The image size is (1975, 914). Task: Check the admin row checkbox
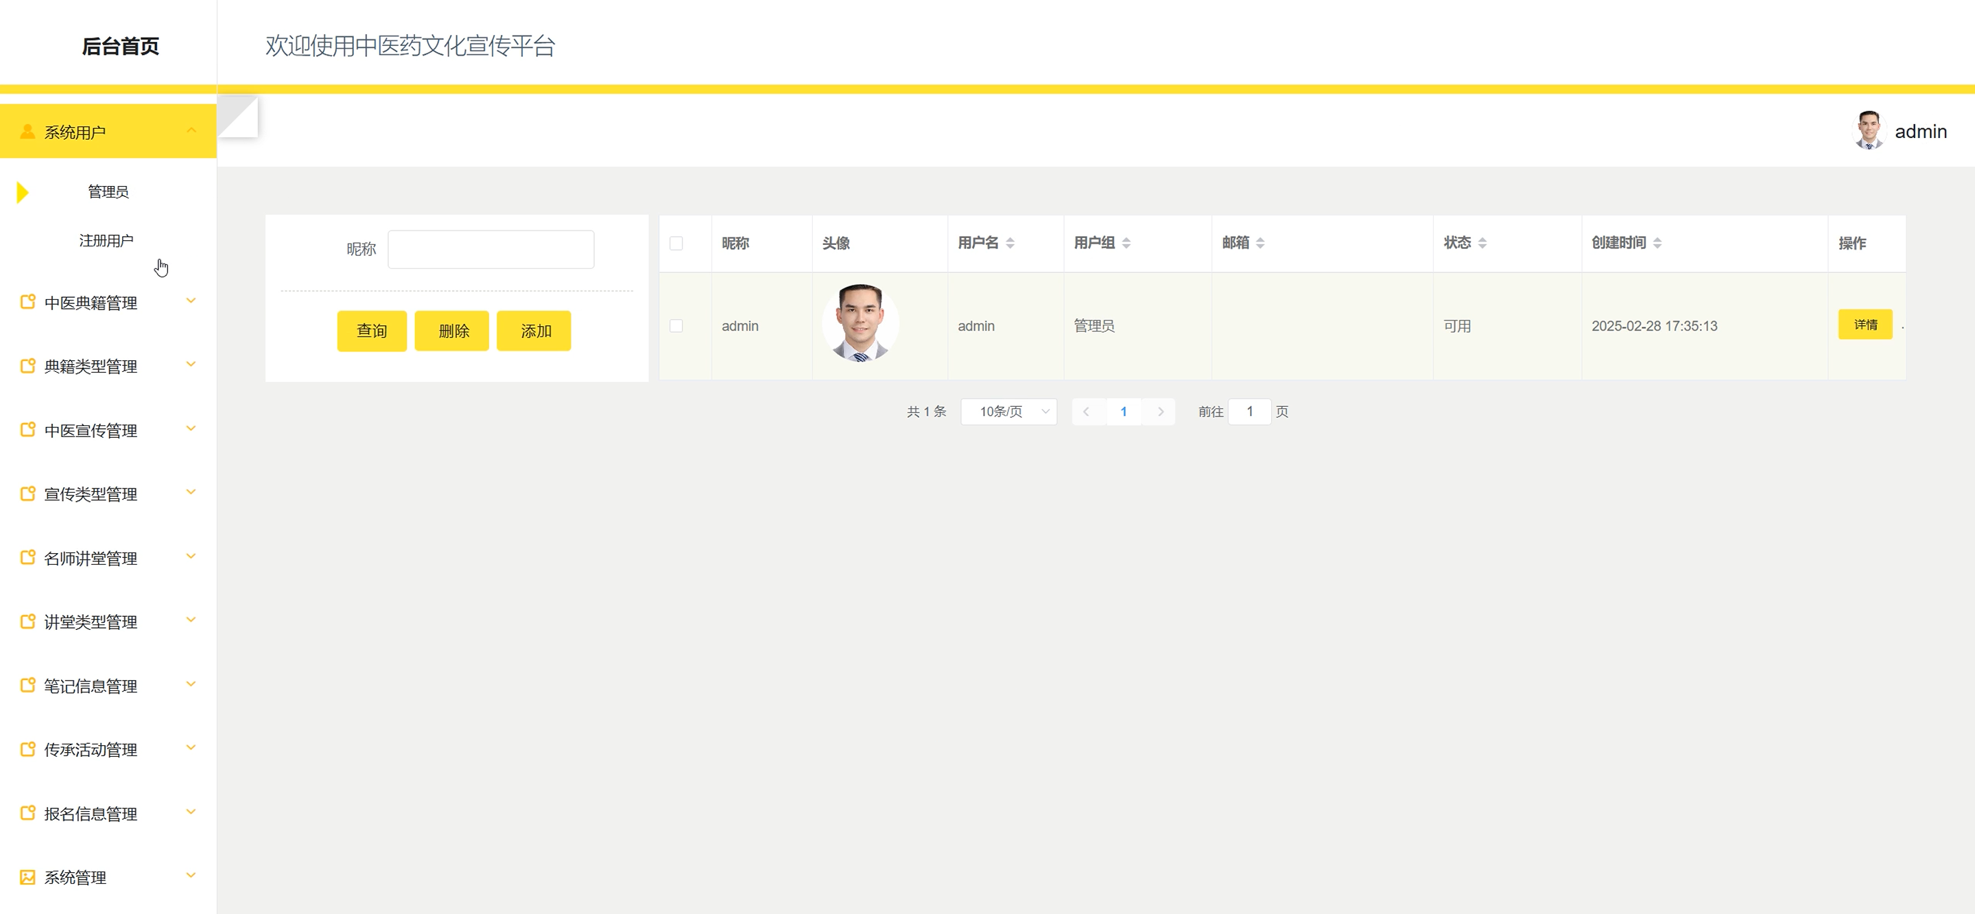(x=676, y=326)
